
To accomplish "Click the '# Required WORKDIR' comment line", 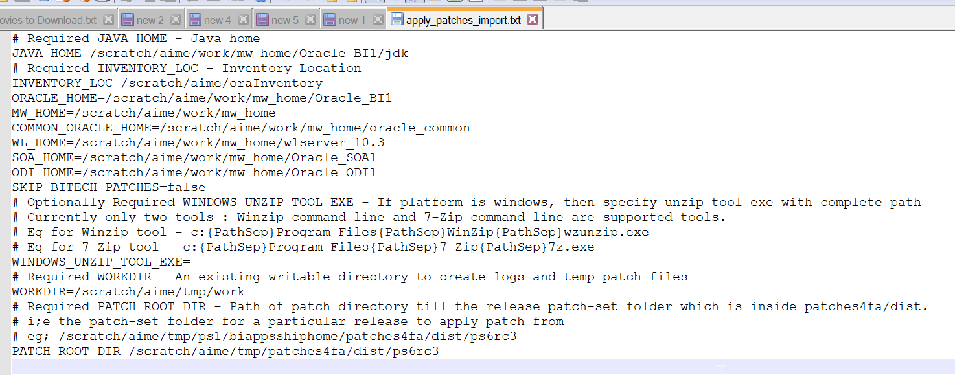I will (x=350, y=277).
